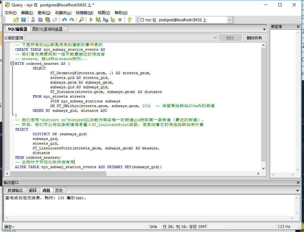Click the CREATE TABLE nyc_subway_station_events line
Image resolution: width=304 pixels, height=232 pixels.
[x=60, y=49]
